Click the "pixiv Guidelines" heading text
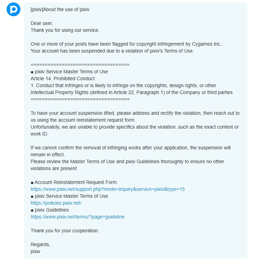Viewport: 255px width, 261px height. (x=52, y=210)
